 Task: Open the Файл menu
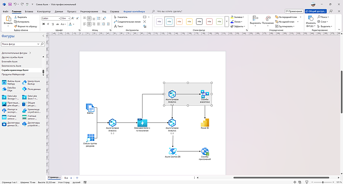coord(6,12)
